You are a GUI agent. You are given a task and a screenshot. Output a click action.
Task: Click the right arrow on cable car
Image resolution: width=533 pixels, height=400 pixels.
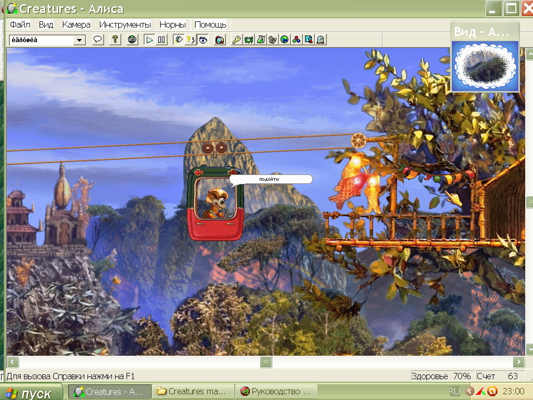coord(233,172)
